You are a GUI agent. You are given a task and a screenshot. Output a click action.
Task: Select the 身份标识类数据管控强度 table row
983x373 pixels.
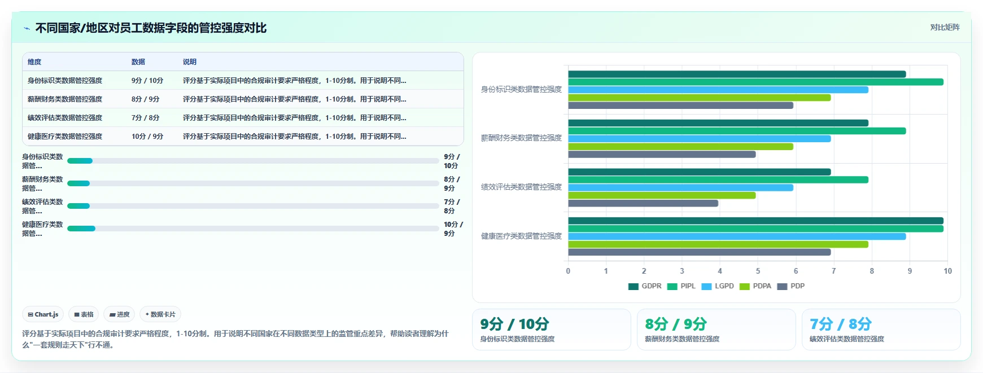(x=243, y=81)
